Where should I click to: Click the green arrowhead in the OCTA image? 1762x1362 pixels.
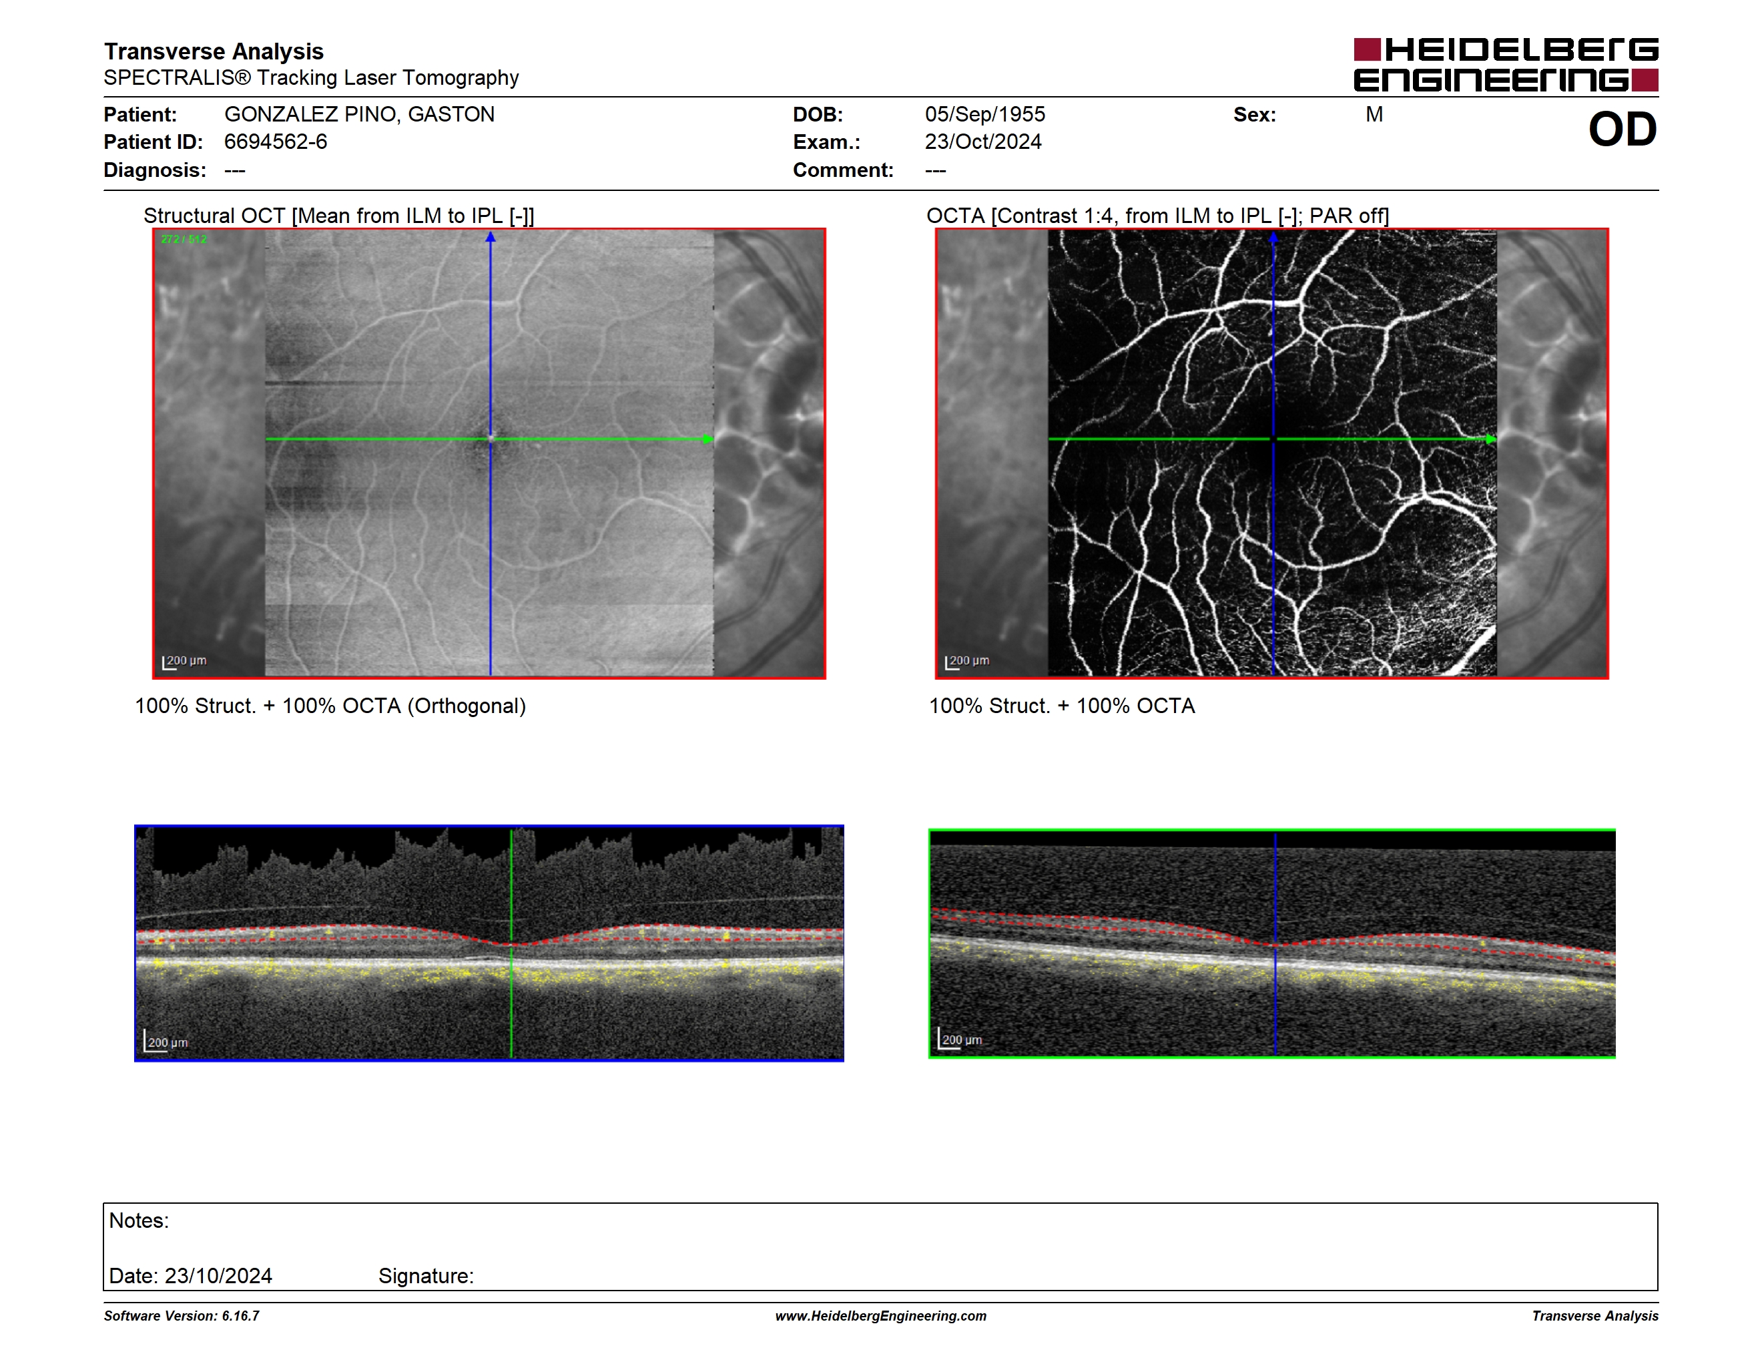1491,439
